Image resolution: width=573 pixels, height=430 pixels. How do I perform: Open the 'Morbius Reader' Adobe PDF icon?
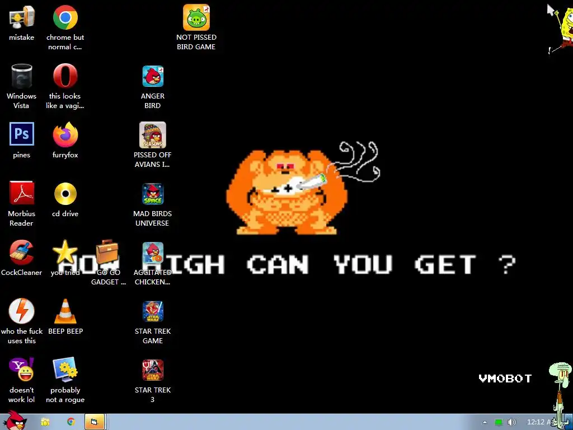[22, 193]
